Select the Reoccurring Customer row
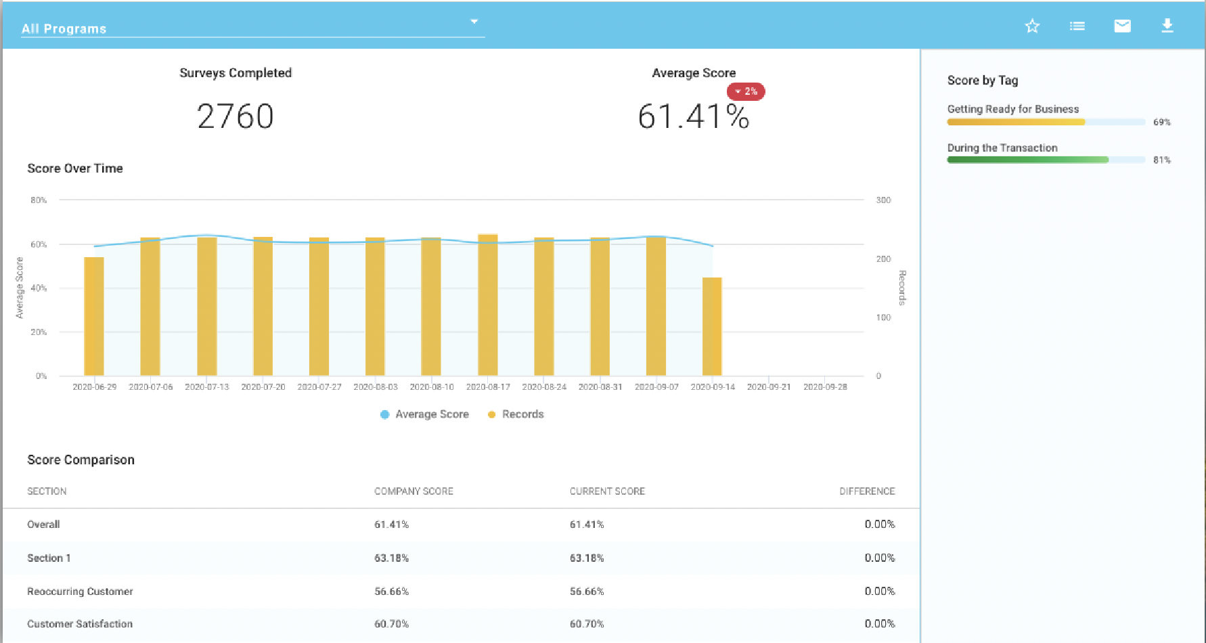The height and width of the screenshot is (643, 1206). coord(461,591)
